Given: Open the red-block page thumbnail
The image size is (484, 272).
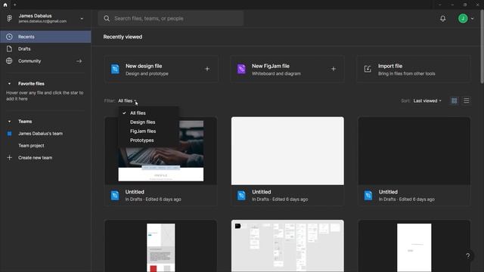Looking at the screenshot, I should [x=161, y=246].
